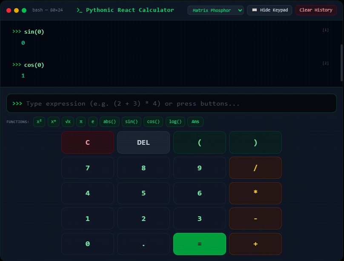This screenshot has height=261, width=344.
Task: Select the minus operator key
Action: coord(255,218)
